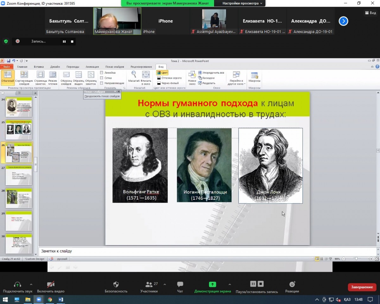Screen dimensions: 380x304
Task: Expand the arrow next to audio connect
Action: pos(31,284)
